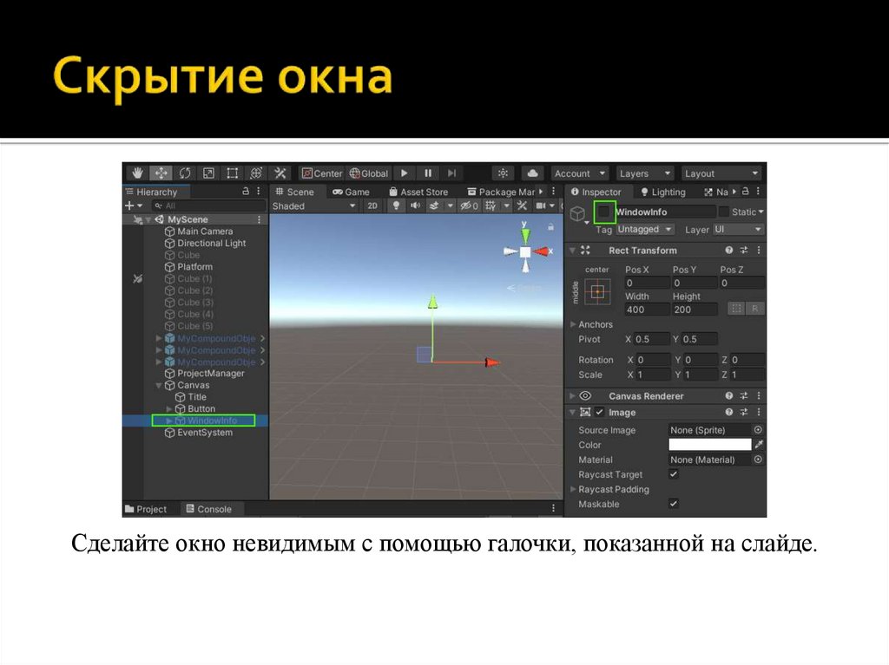Toggle scene lighting bulb icon
Image resolution: width=889 pixels, height=665 pixels.
[396, 205]
